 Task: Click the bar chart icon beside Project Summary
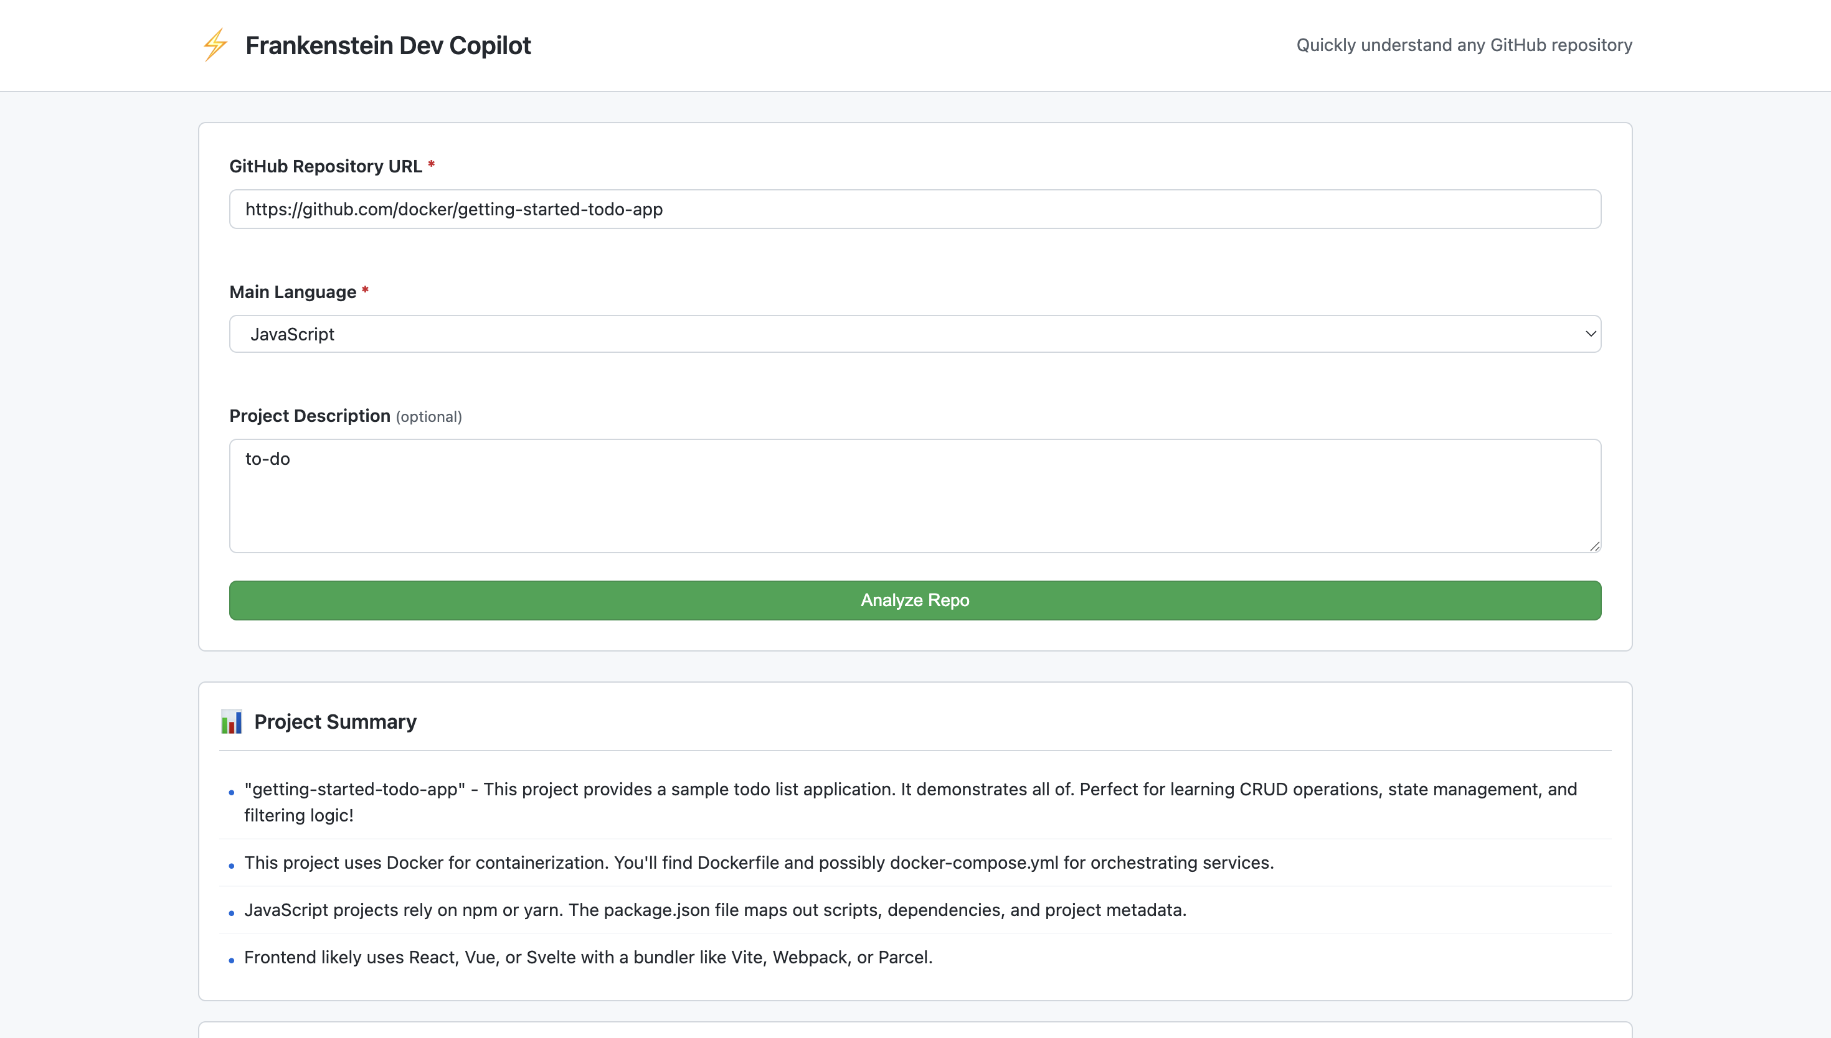[231, 721]
